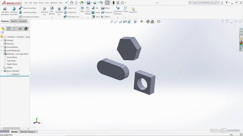
Task: Choose the Lofted Cut command
Action: tap(70, 12)
